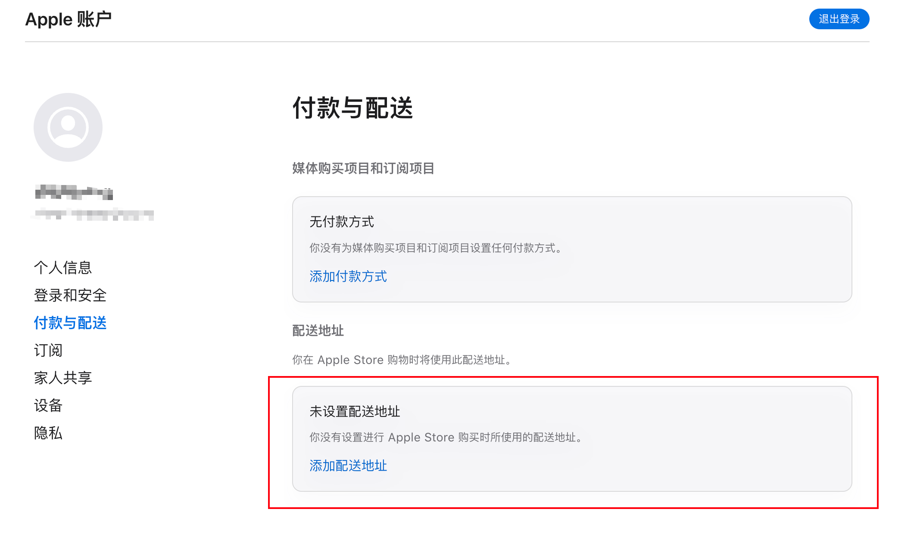
Task: Click the profile avatar icon
Action: 68,127
